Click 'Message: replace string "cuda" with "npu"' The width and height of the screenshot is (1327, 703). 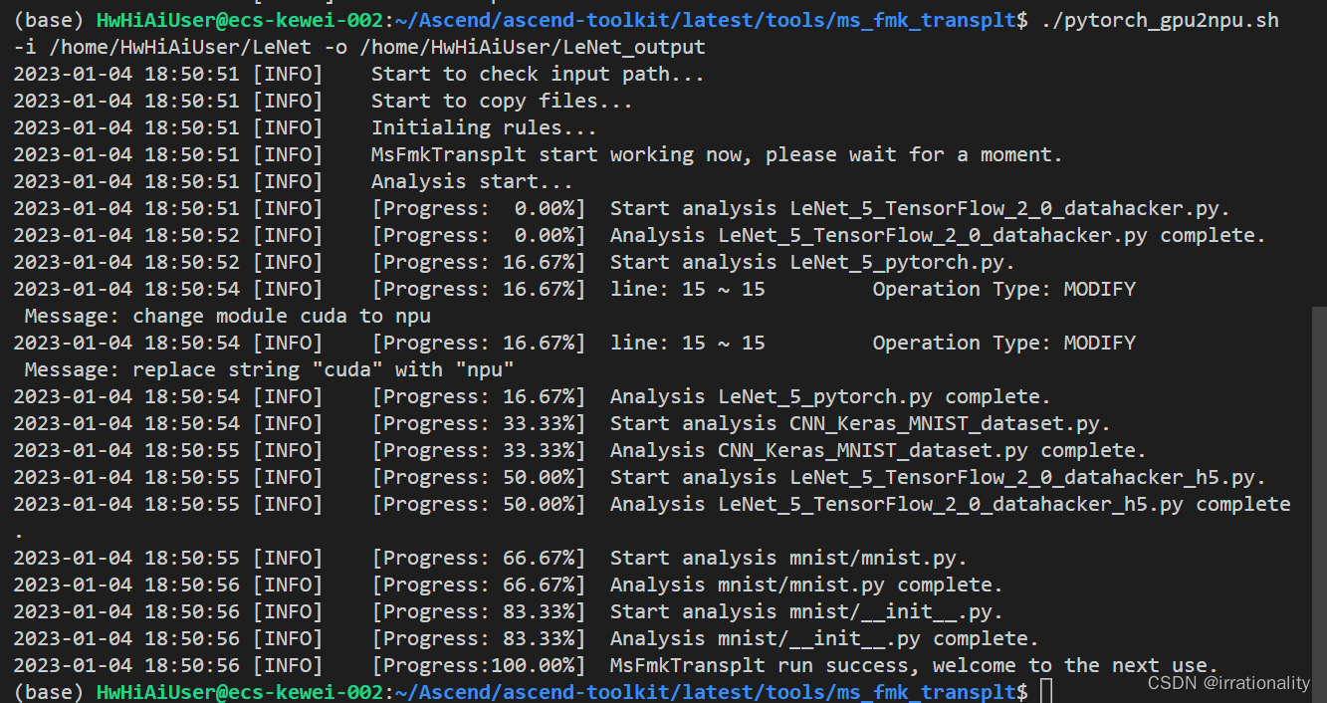[x=270, y=369]
